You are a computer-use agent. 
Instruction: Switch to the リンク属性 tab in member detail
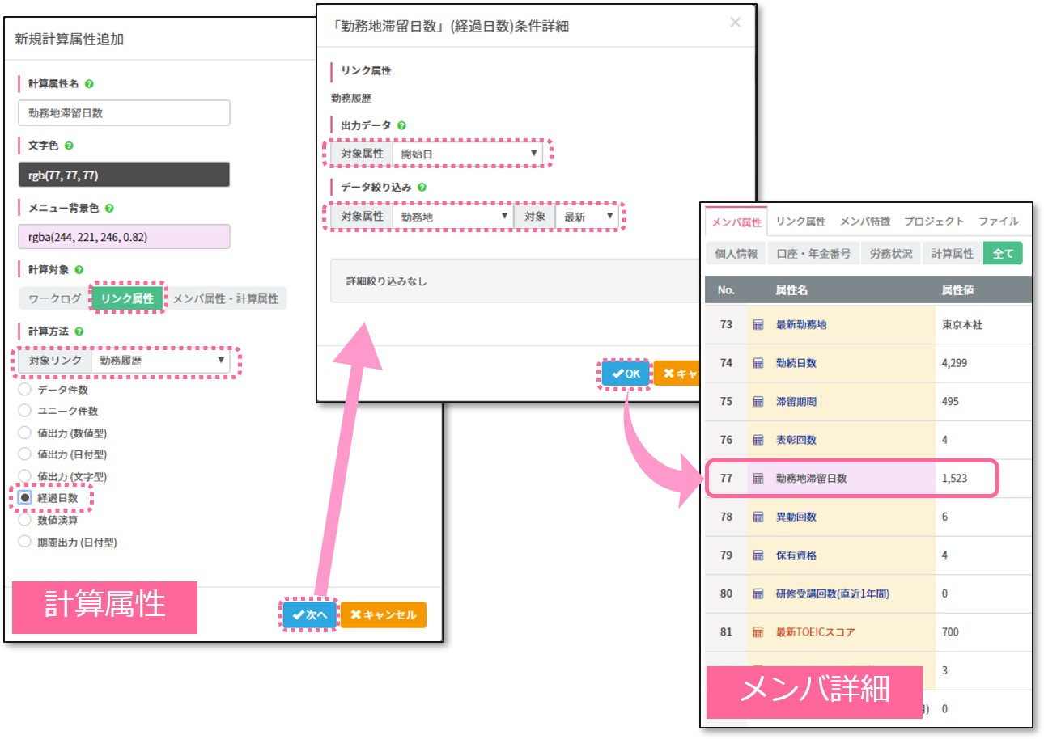[800, 221]
